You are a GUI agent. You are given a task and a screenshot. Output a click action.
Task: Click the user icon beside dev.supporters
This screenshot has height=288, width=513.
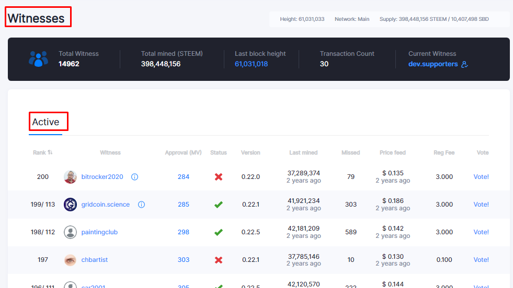click(x=464, y=64)
